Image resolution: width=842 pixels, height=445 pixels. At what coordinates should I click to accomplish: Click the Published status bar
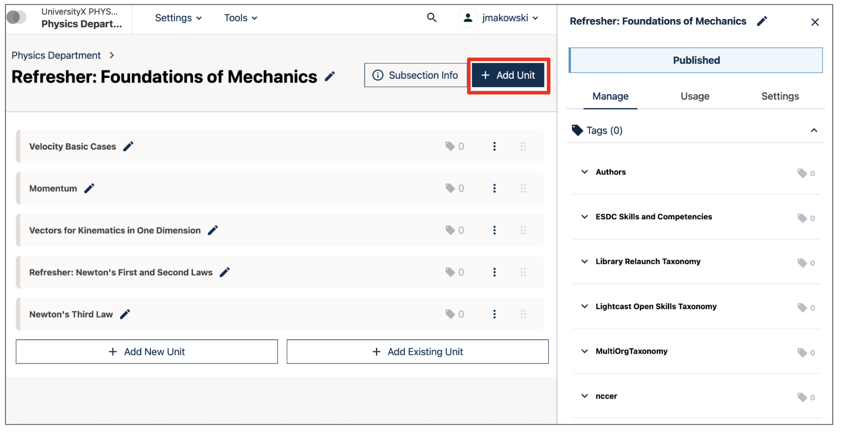[695, 60]
